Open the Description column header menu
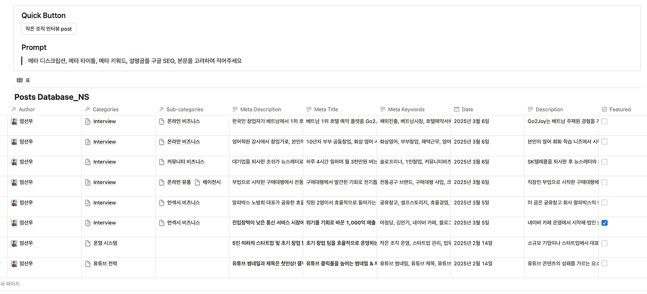This screenshot has height=294, width=647. pos(549,109)
